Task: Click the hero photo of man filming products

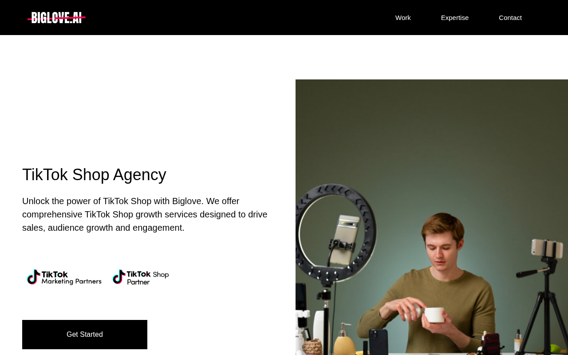Action: [x=432, y=217]
